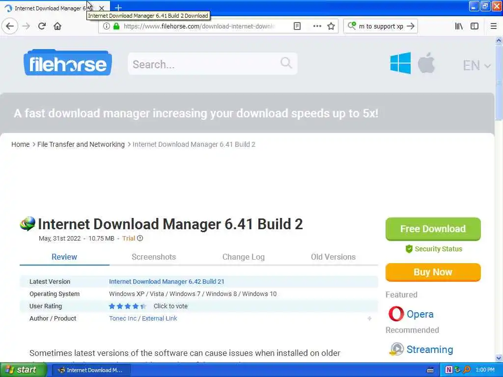Switch to the Review tab
Viewport: 503px width, 377px height.
(64, 257)
